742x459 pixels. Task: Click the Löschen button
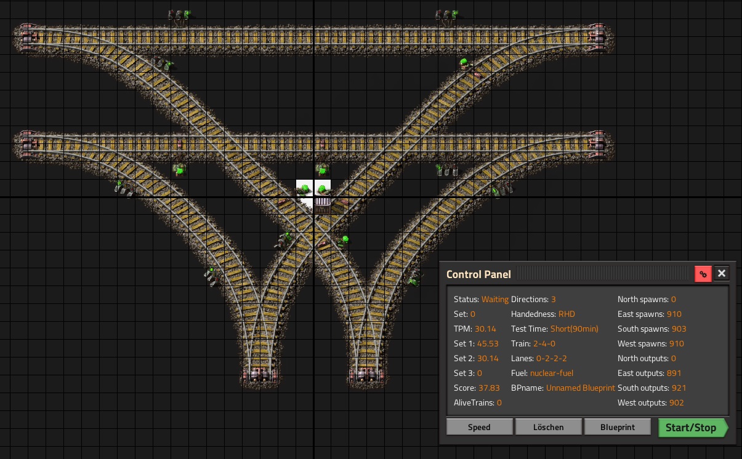click(548, 427)
